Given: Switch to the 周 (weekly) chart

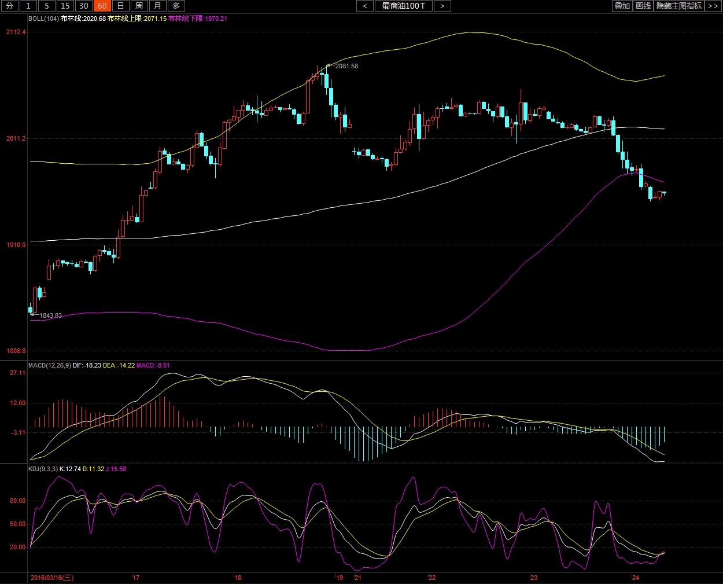Looking at the screenshot, I should (x=139, y=6).
